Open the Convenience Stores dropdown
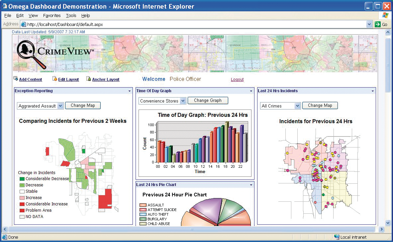This screenshot has height=242, width=393. [x=183, y=101]
